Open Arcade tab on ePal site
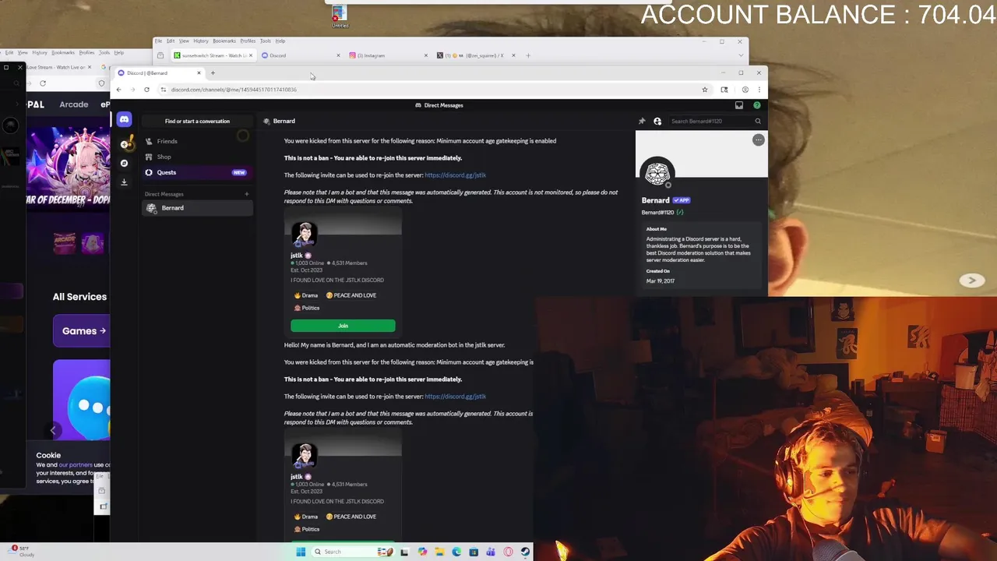This screenshot has width=997, height=561. pyautogui.click(x=74, y=104)
